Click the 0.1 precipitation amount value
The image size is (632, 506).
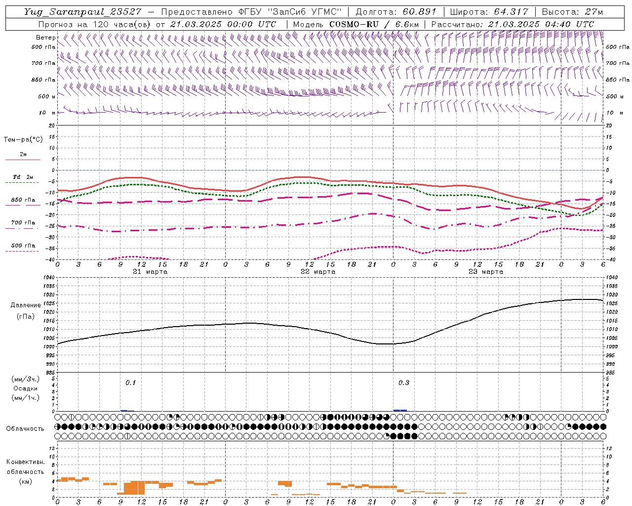pyautogui.click(x=130, y=382)
